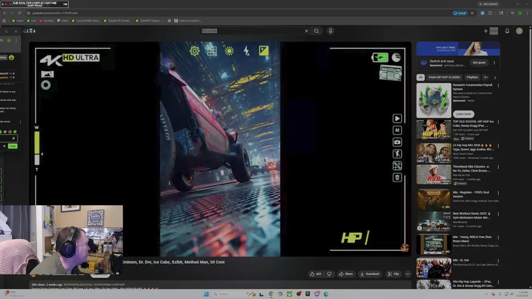Click the Install app button in address bar
The width and height of the screenshot is (532, 299).
(x=460, y=13)
